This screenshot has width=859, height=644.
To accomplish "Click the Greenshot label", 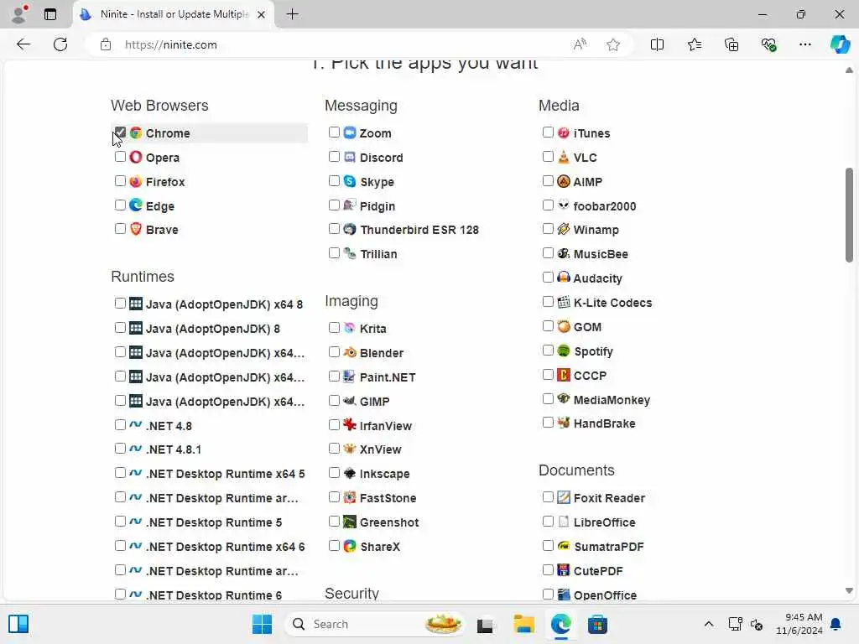I will click(389, 522).
